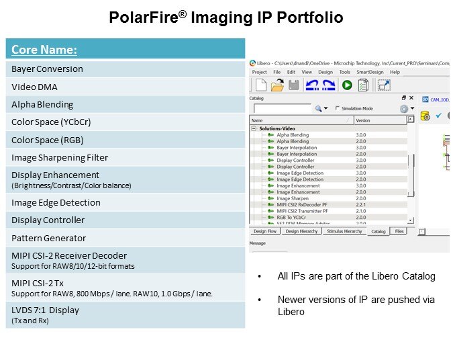Click the Save floppy disk icon
Screen dimensions: 453x340
click(293, 85)
